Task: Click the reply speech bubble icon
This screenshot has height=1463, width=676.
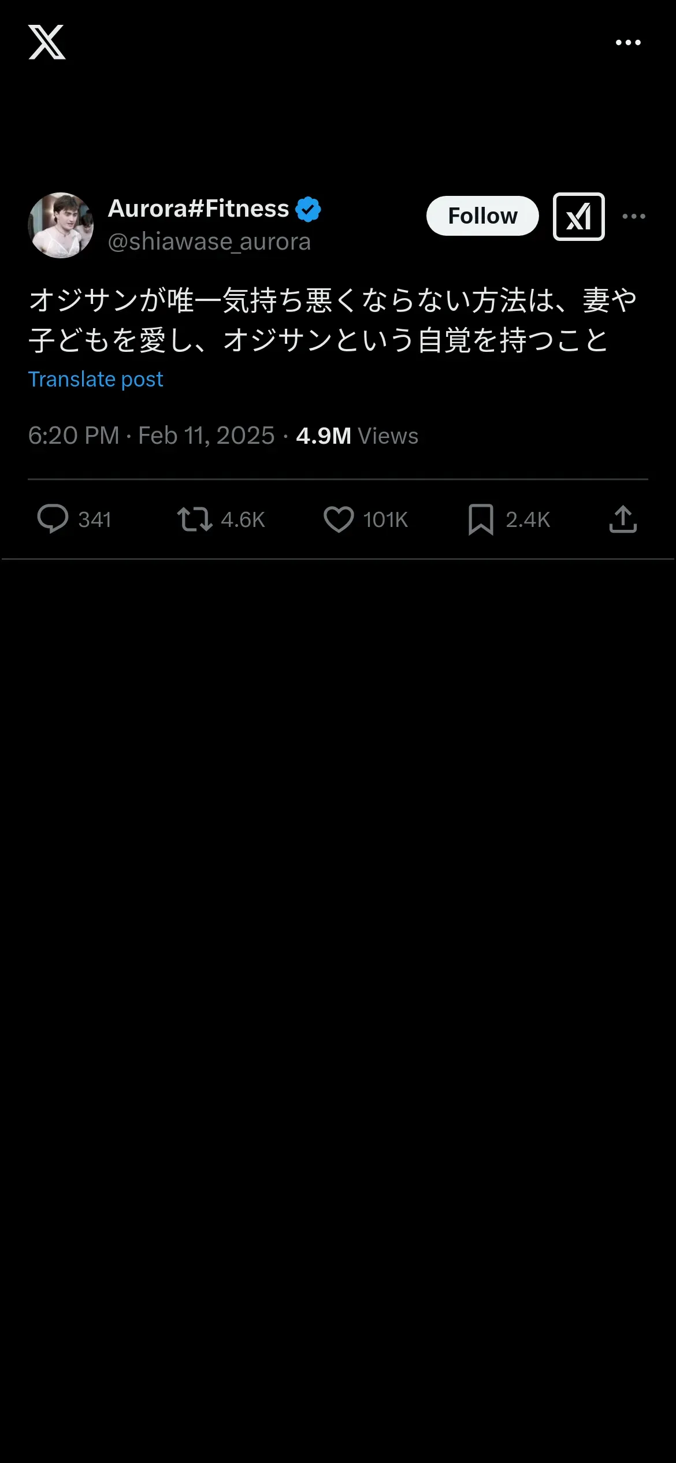Action: coord(53,519)
